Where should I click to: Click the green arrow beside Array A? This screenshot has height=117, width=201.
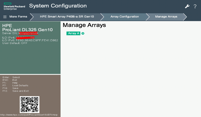point(83,33)
